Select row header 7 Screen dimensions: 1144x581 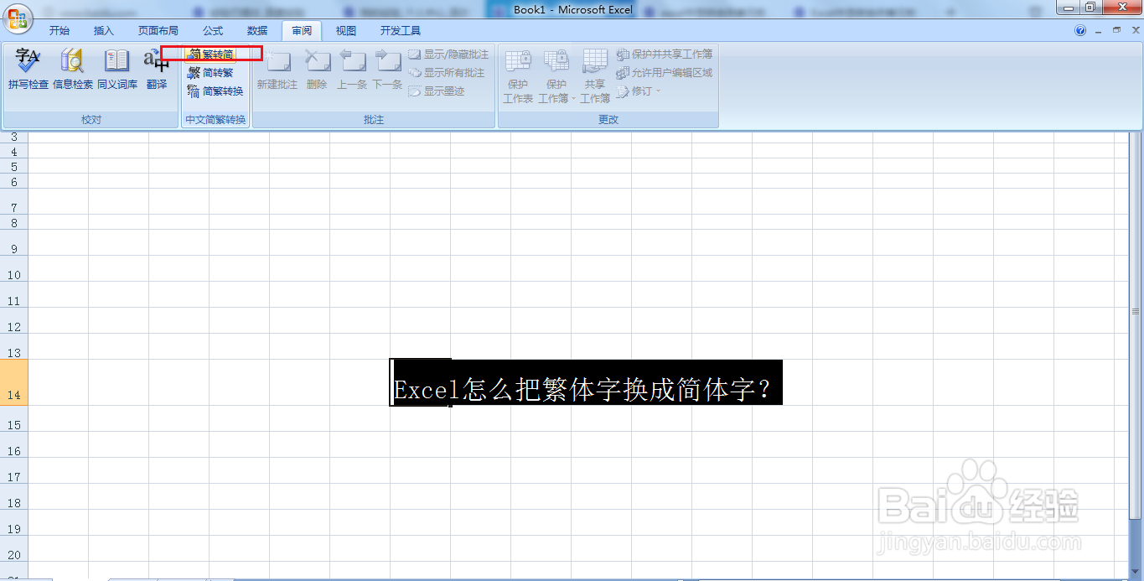click(x=14, y=202)
